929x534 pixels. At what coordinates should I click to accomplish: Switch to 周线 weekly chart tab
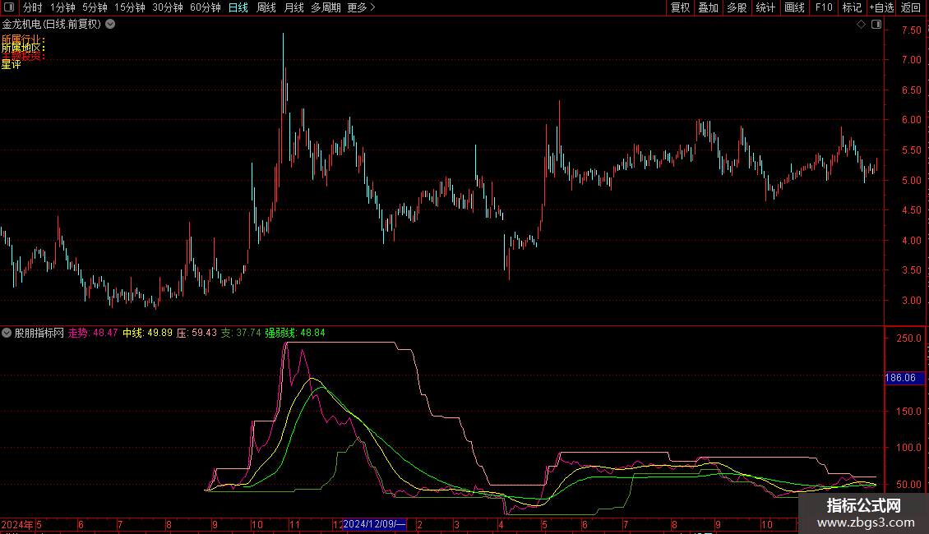(266, 8)
